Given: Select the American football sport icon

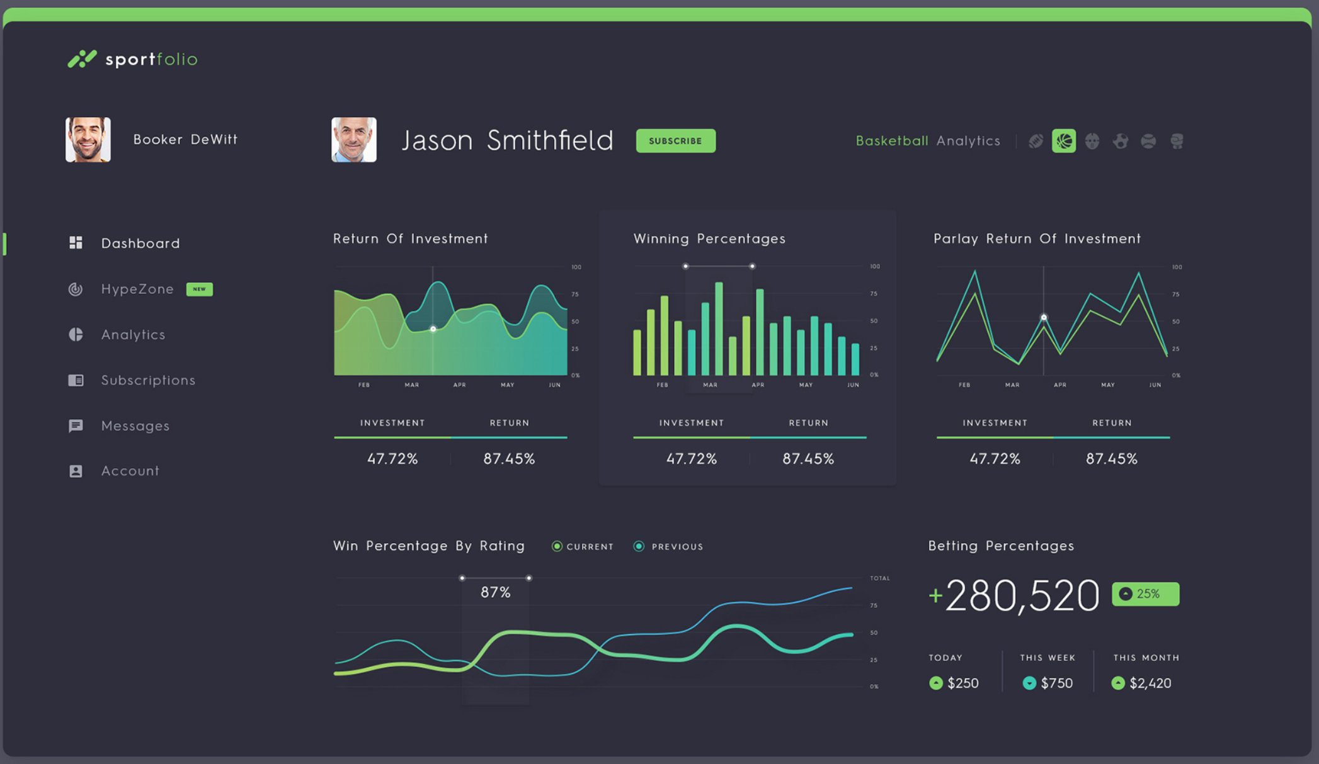Looking at the screenshot, I should click(x=1036, y=141).
